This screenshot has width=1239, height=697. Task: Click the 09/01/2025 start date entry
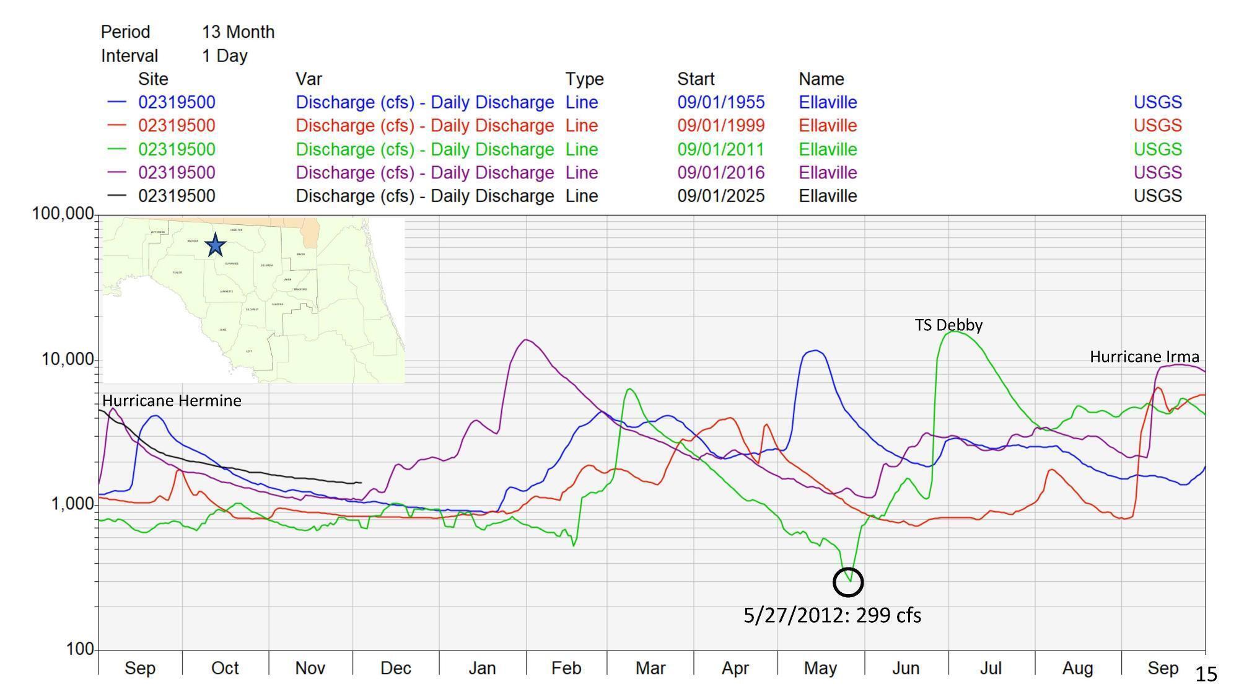point(720,196)
